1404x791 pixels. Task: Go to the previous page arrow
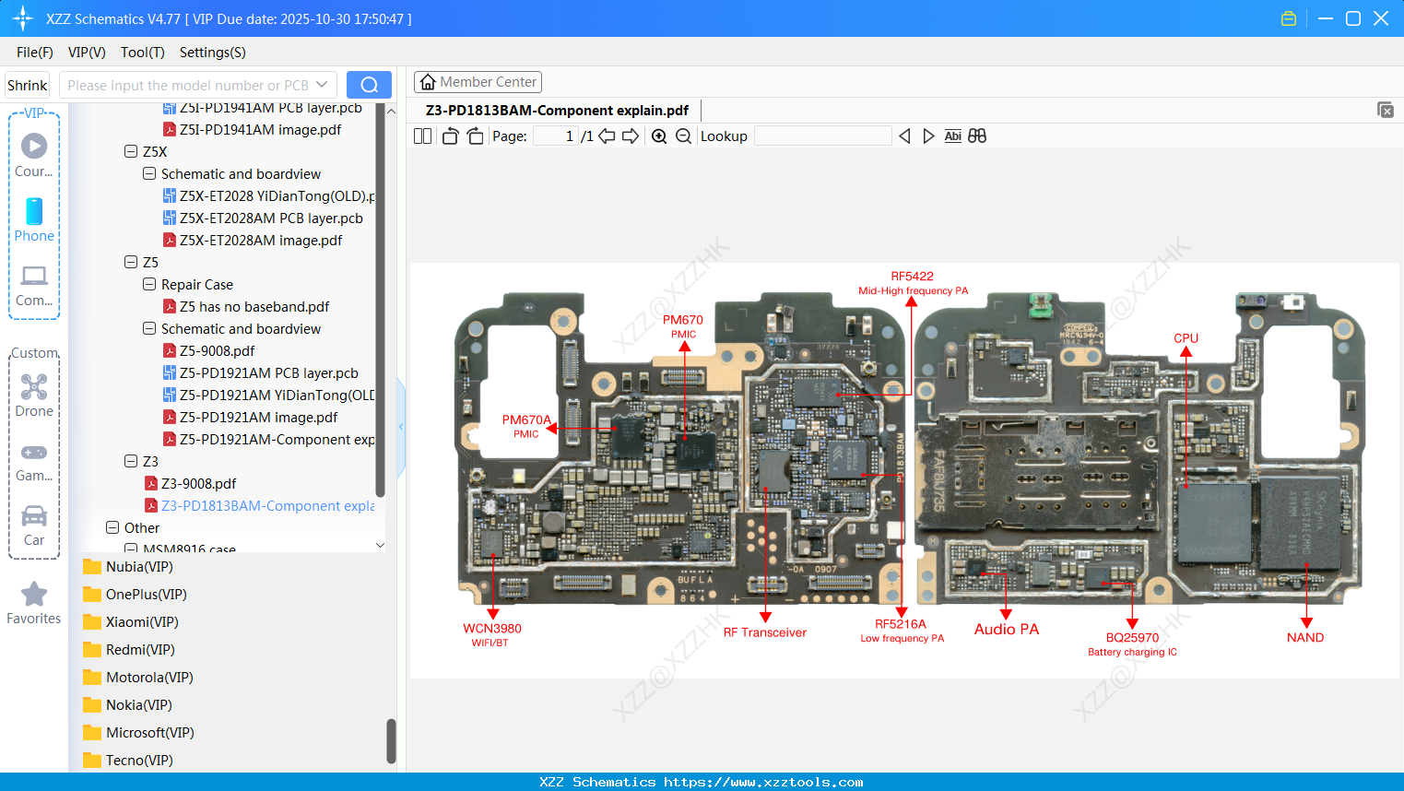pos(607,136)
